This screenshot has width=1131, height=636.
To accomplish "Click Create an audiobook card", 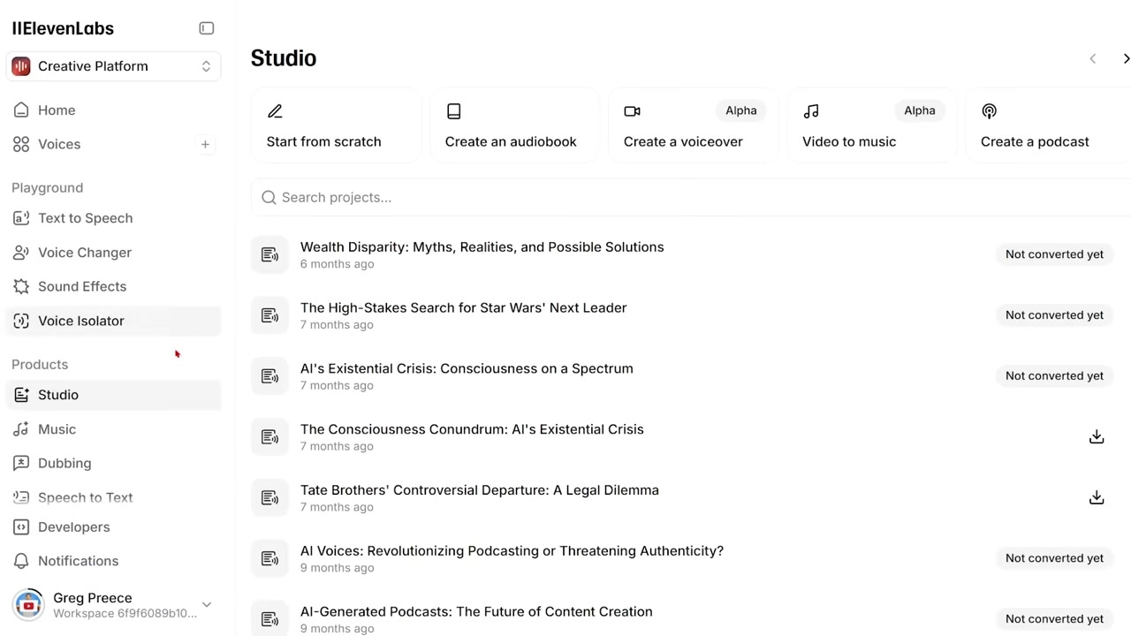I will click(x=515, y=125).
